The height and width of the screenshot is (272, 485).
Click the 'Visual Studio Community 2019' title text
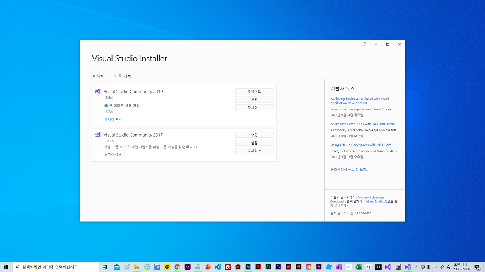pos(133,91)
